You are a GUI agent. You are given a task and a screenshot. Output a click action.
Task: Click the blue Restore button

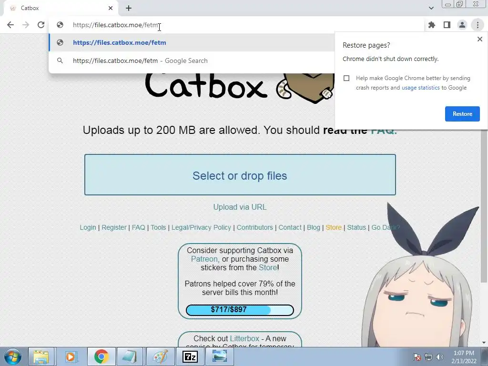462,114
